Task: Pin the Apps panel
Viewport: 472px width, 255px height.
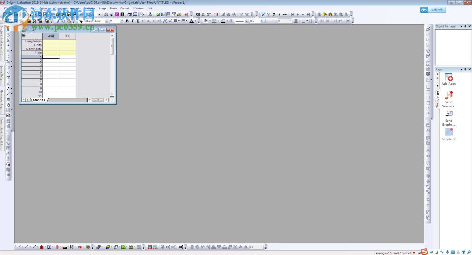Action: [x=465, y=69]
